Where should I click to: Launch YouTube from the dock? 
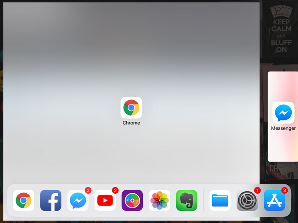click(x=105, y=200)
